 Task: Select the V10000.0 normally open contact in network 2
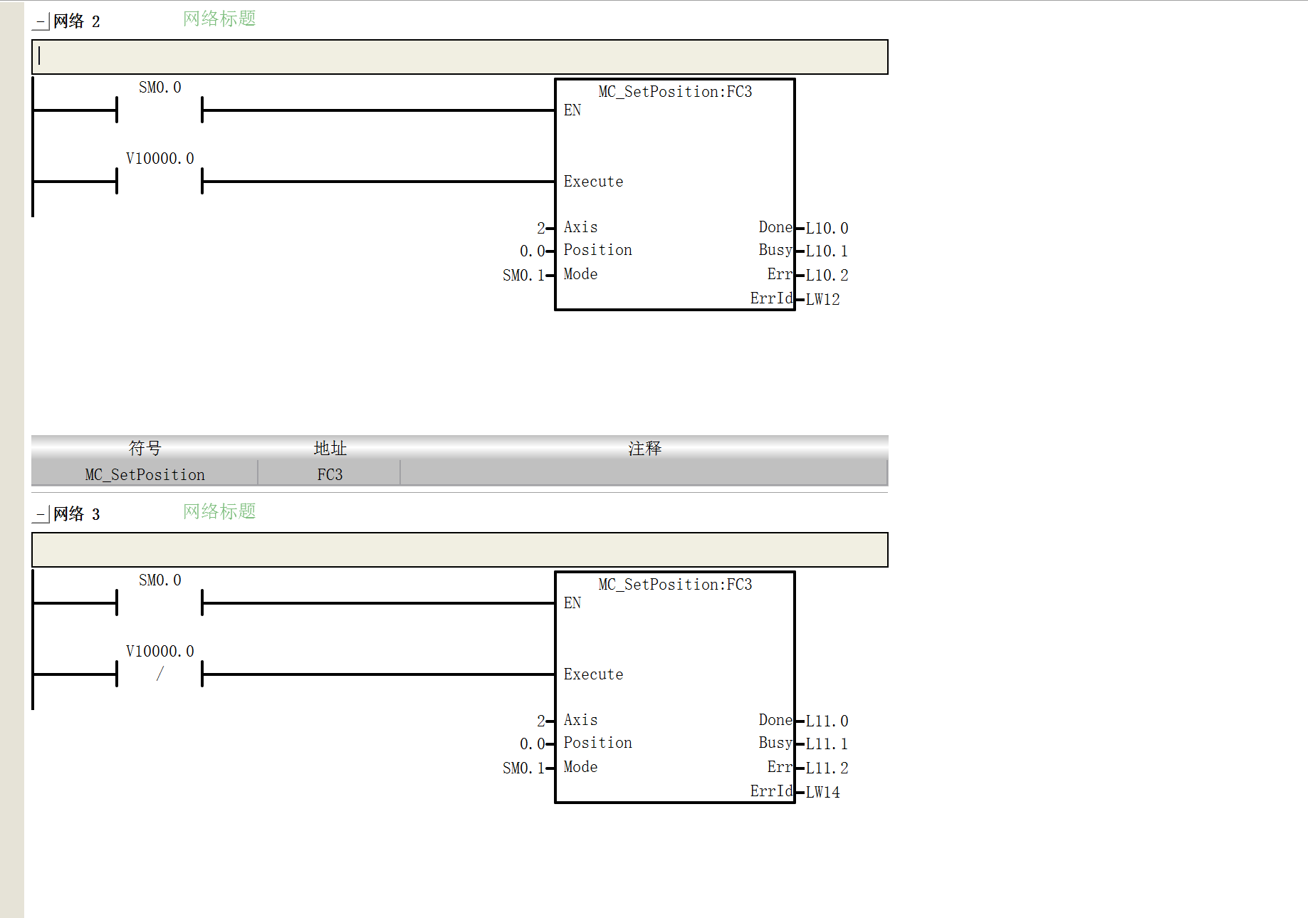(159, 181)
